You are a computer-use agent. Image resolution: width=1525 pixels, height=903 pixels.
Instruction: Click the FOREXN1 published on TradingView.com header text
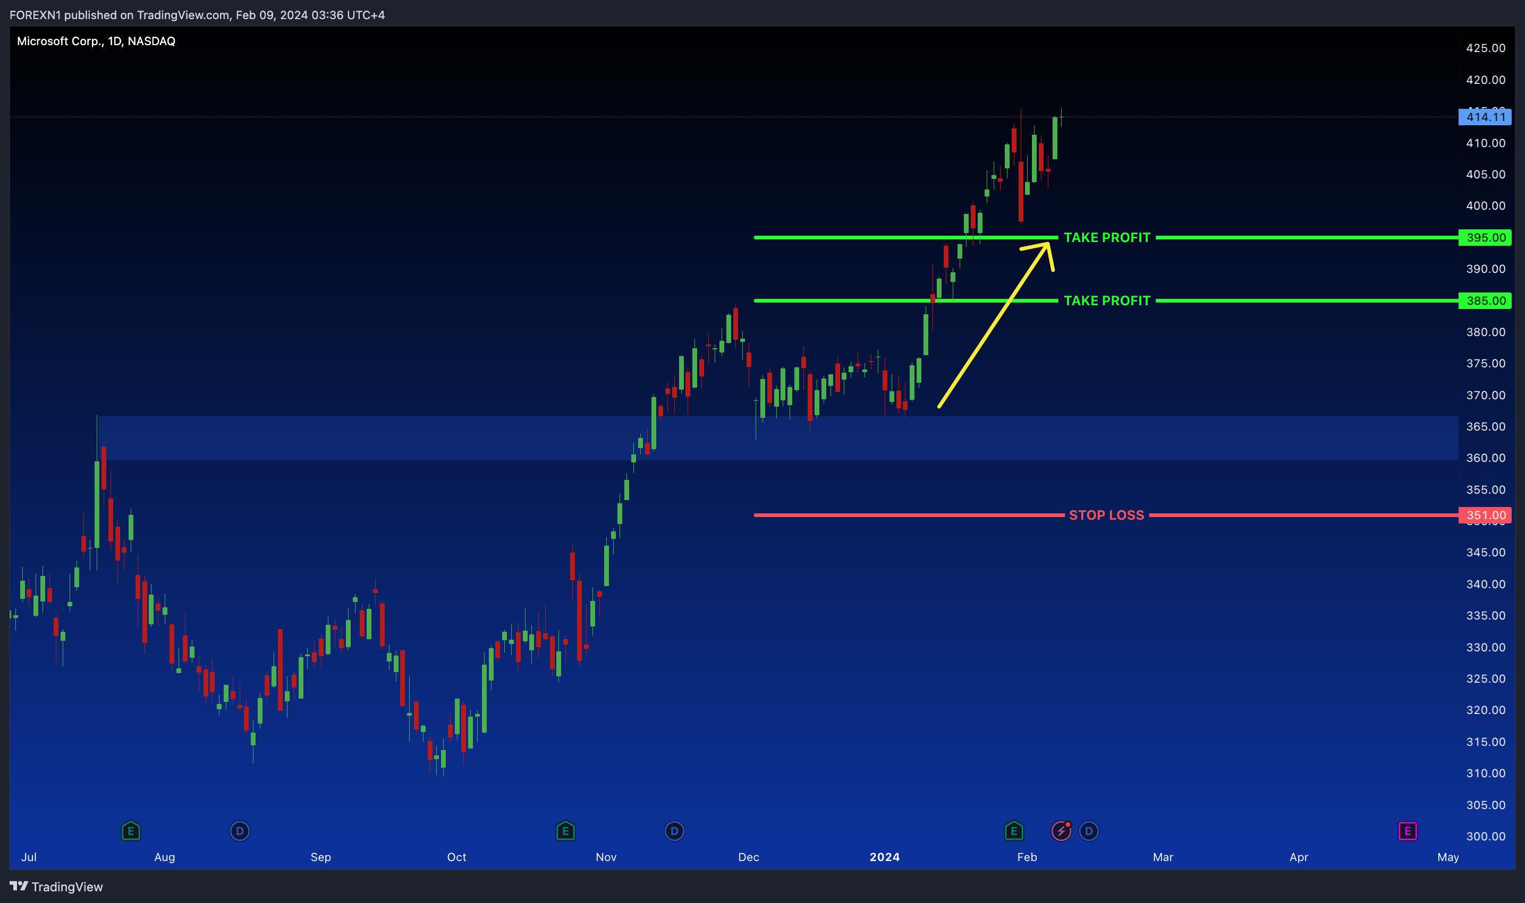(197, 15)
